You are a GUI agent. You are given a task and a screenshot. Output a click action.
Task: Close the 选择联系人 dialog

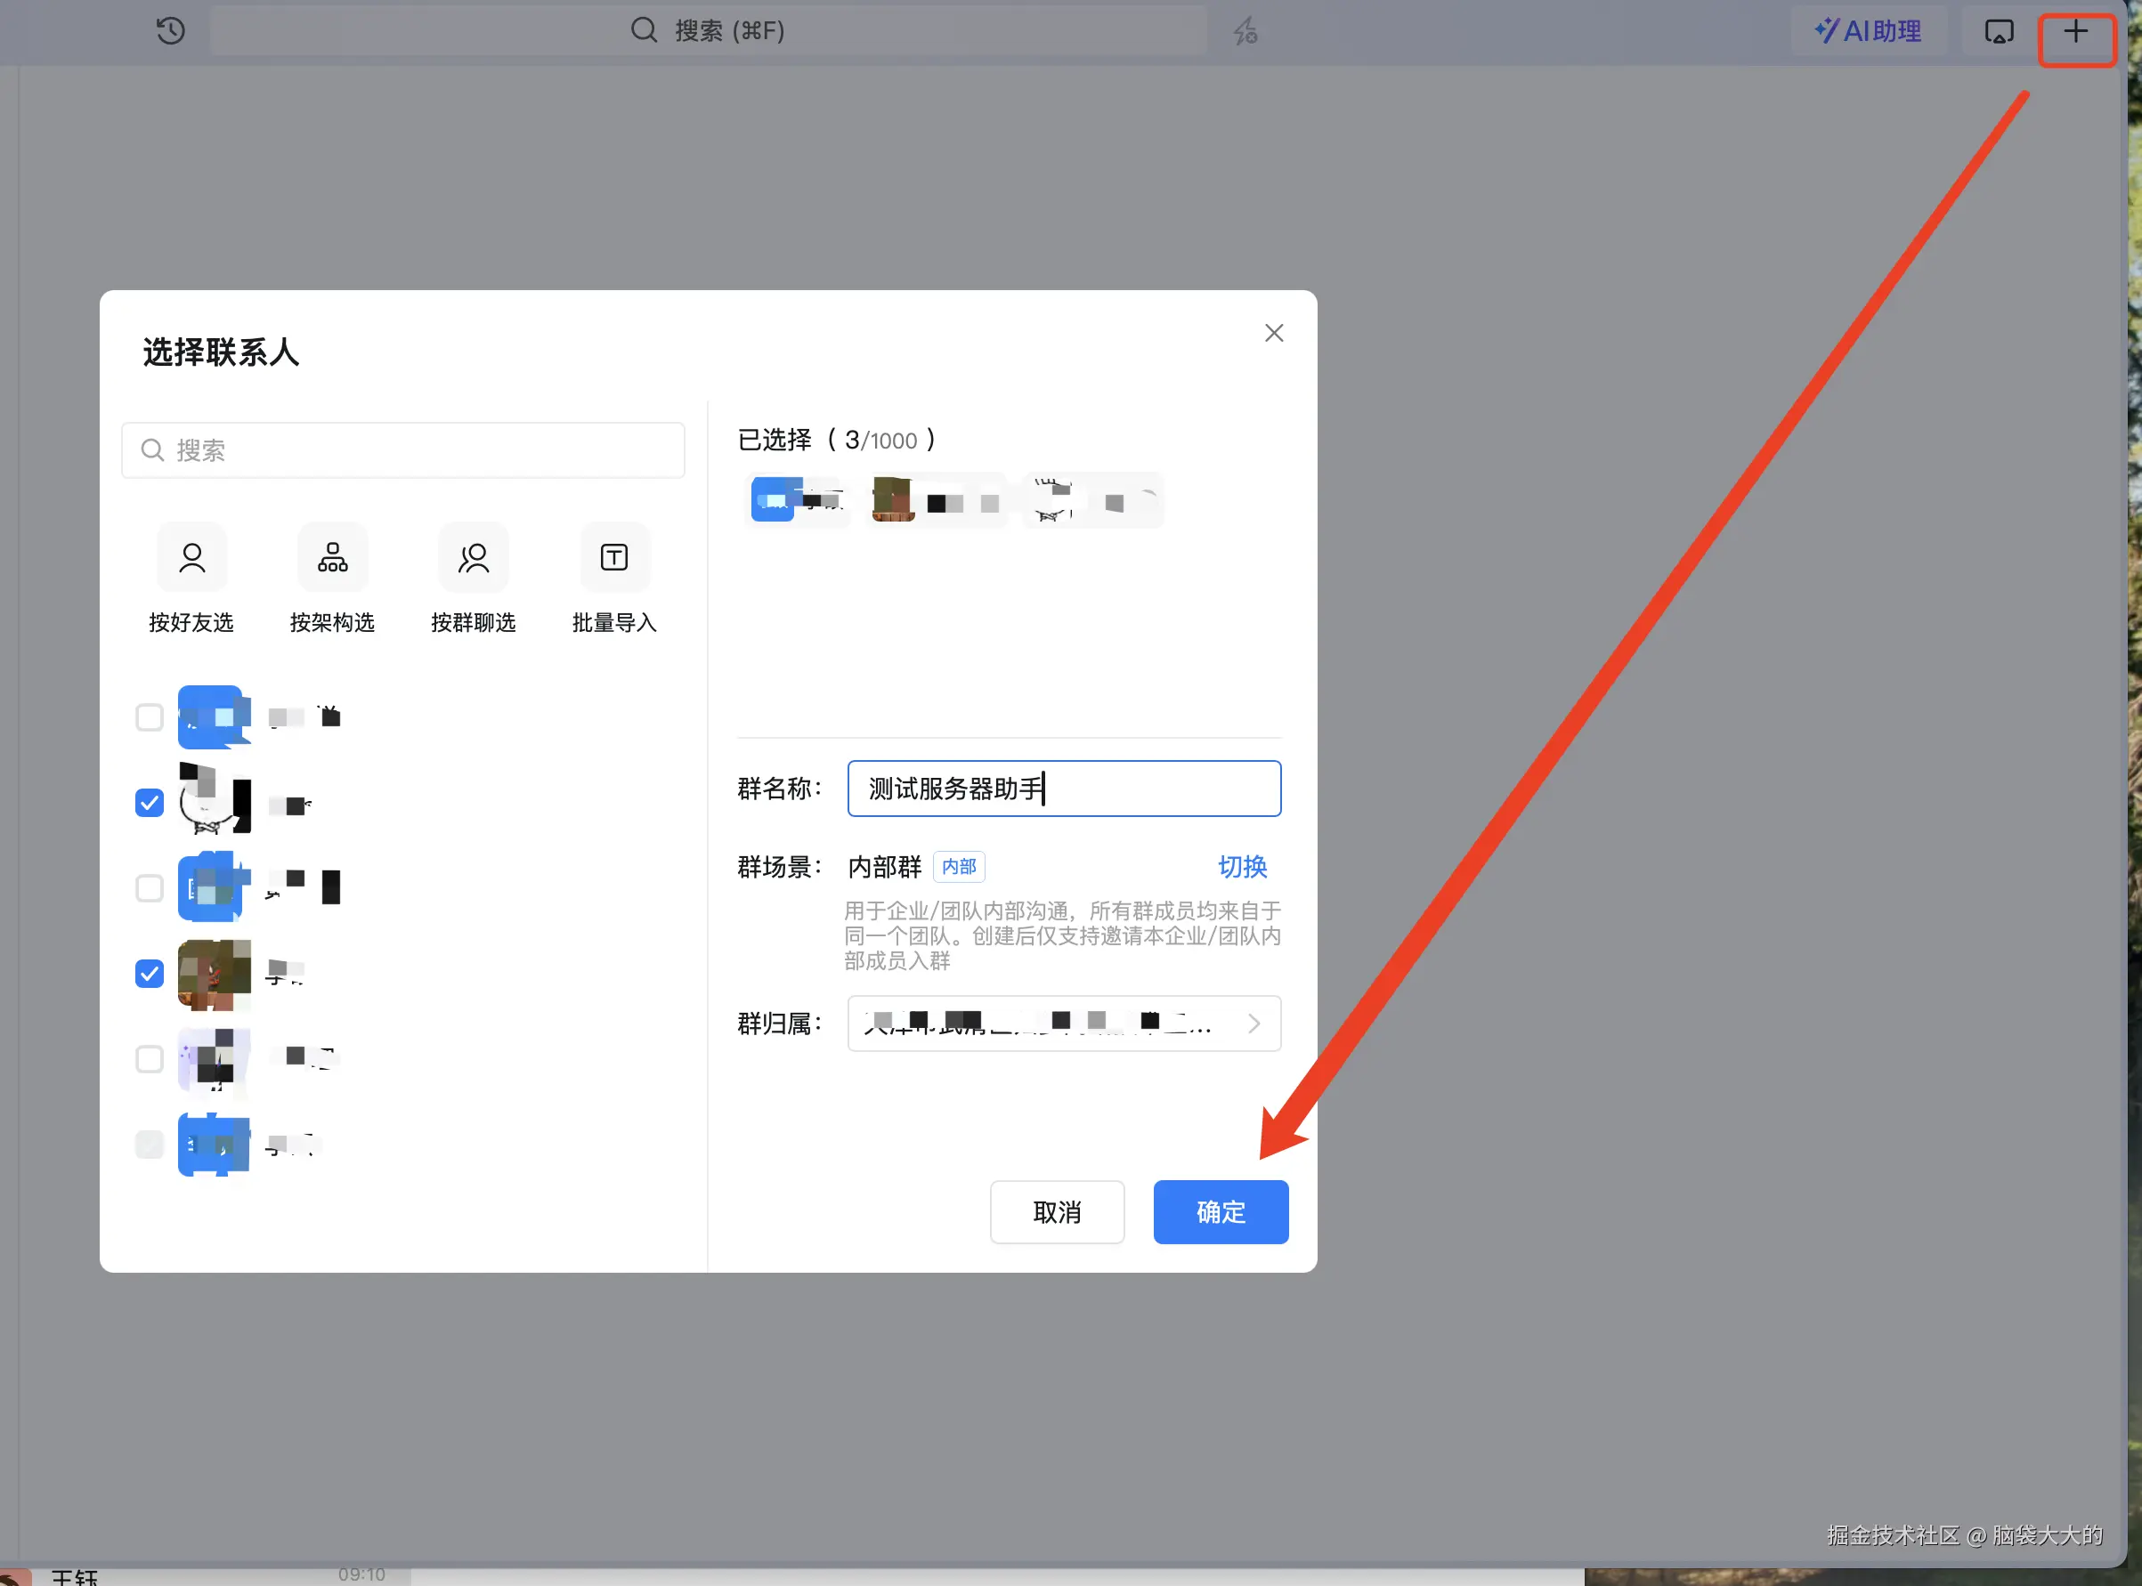pos(1273,333)
